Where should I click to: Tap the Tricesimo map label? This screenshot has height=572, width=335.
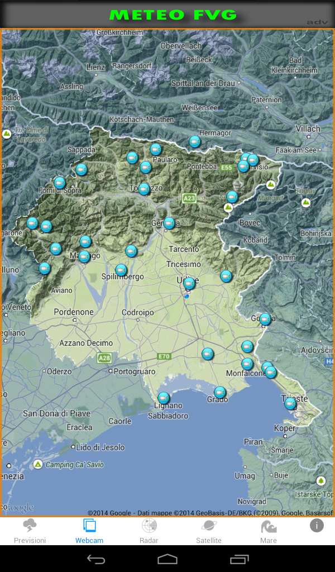[184, 264]
